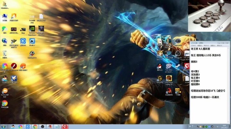The height and width of the screenshot is (129, 231).
Task: Click the Windows Start button
Action: coord(4,127)
